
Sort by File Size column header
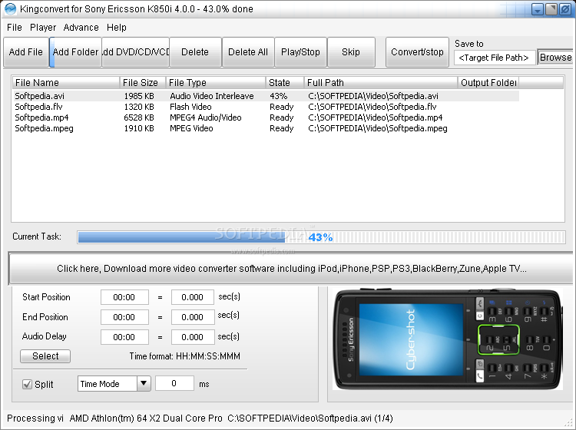[x=143, y=83]
